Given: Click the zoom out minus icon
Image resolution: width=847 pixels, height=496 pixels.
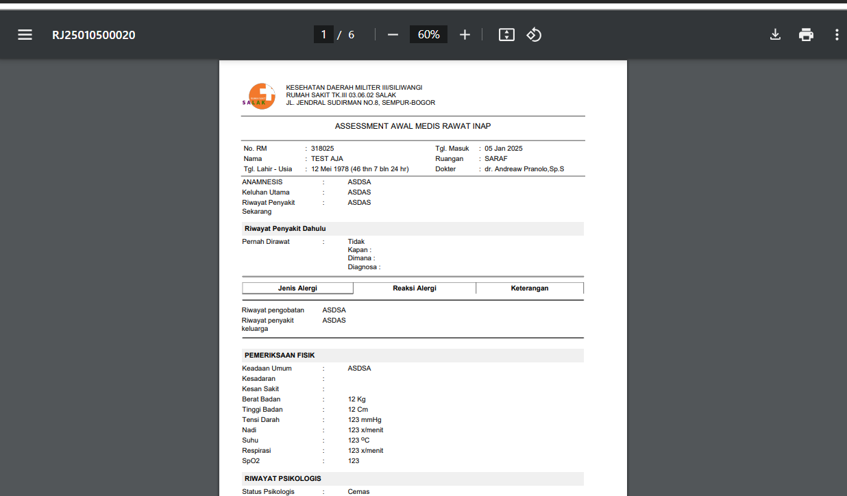Looking at the screenshot, I should tap(393, 35).
